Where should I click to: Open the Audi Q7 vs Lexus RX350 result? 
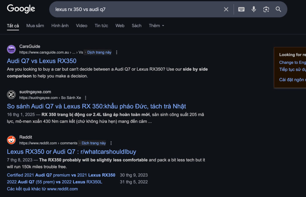tap(42, 61)
